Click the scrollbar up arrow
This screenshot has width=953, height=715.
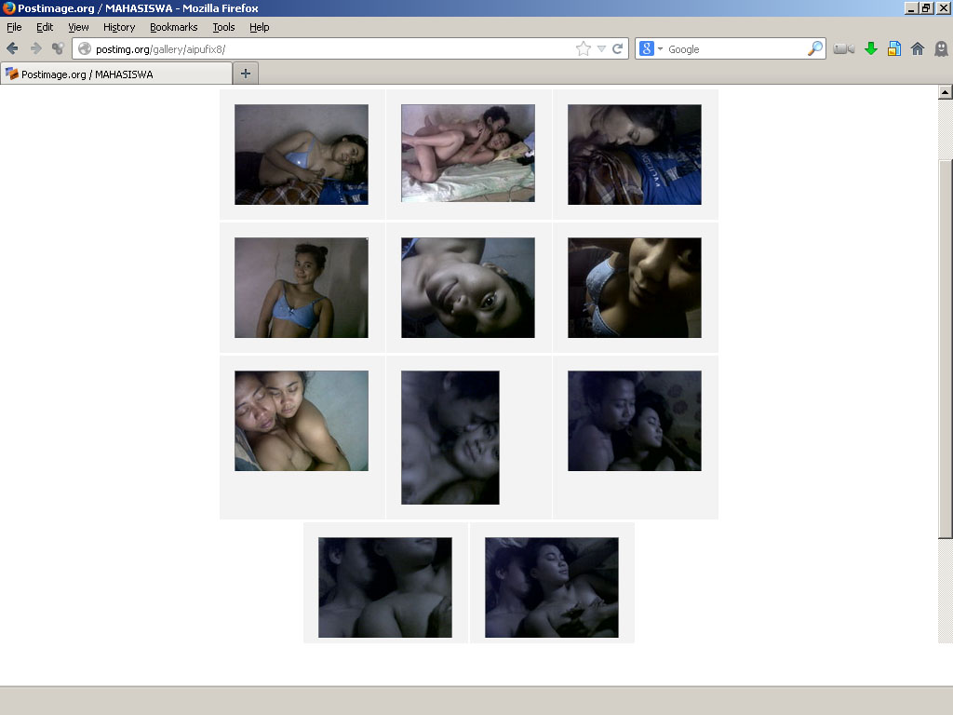[x=946, y=90]
